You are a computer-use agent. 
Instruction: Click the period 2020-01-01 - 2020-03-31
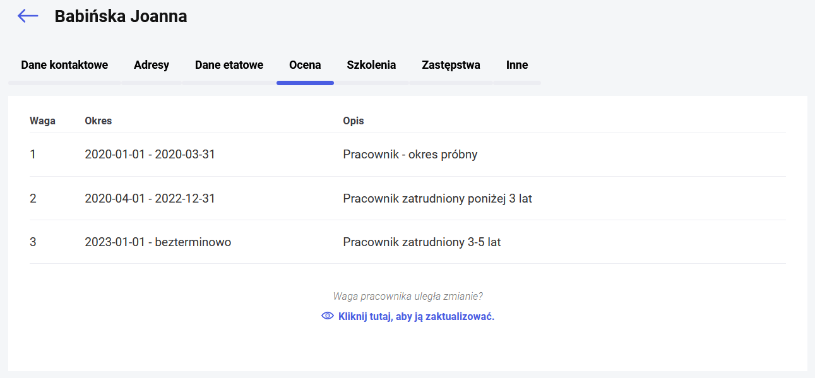click(x=150, y=154)
